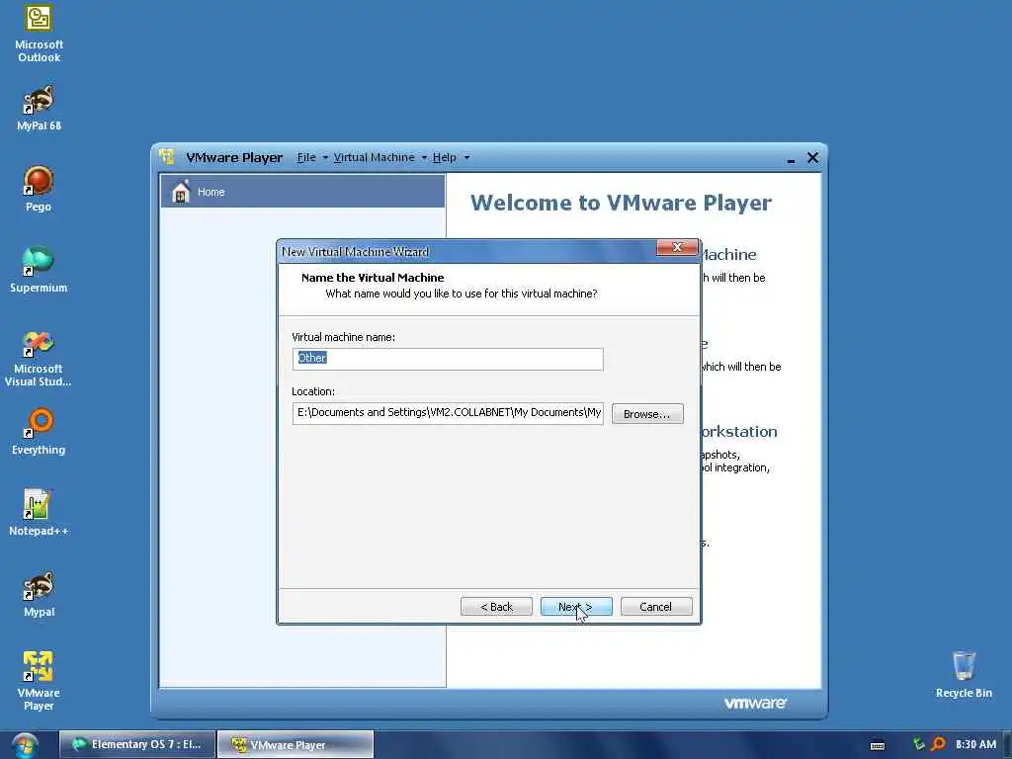Expand the File menu dropdown arrow

[325, 157]
